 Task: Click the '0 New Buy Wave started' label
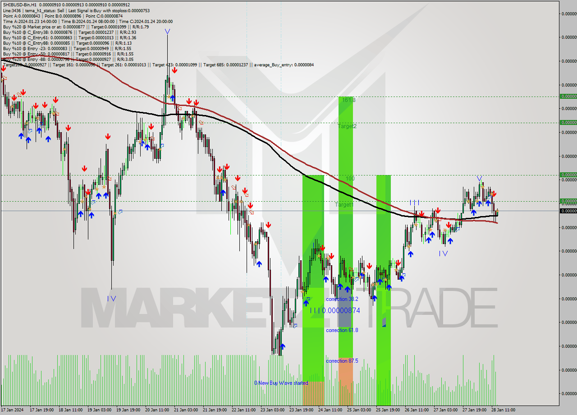[x=281, y=383]
